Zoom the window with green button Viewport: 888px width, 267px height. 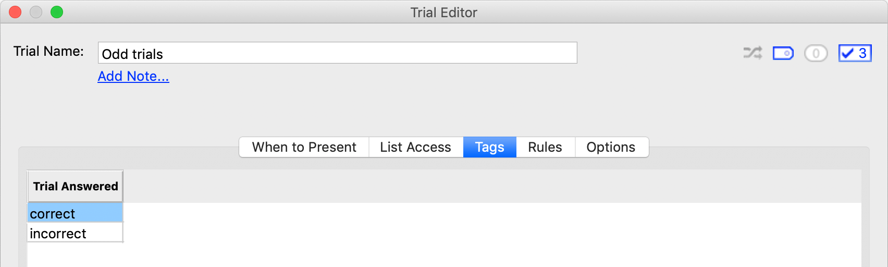tap(57, 12)
